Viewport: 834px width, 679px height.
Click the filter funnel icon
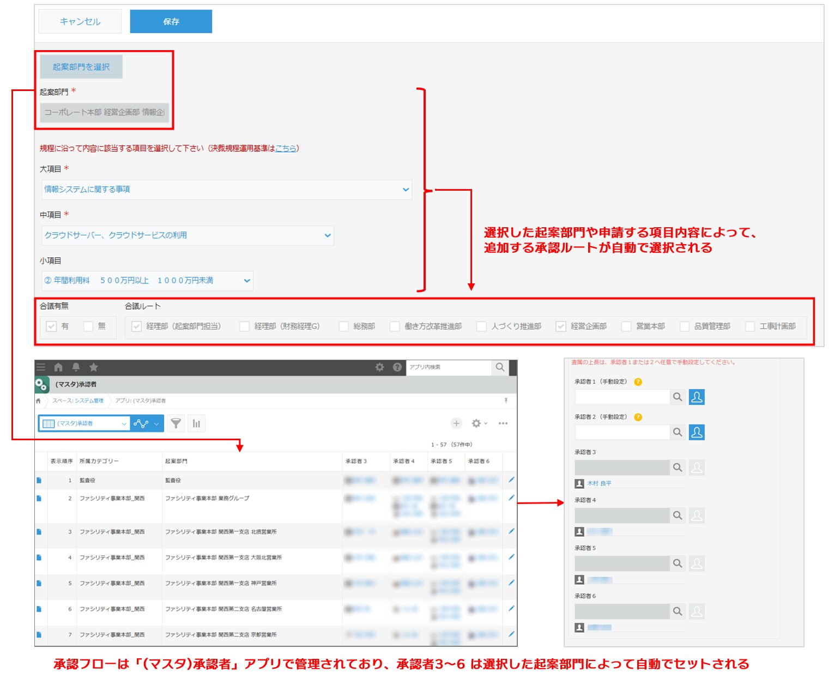point(176,423)
